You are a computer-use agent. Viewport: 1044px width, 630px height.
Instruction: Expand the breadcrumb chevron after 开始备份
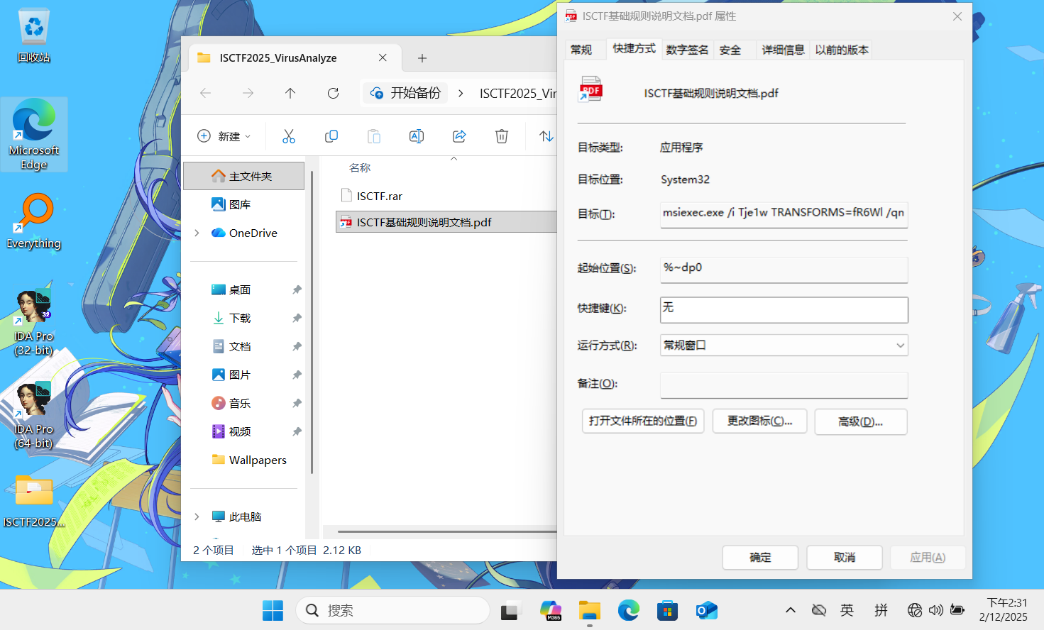[x=461, y=93]
